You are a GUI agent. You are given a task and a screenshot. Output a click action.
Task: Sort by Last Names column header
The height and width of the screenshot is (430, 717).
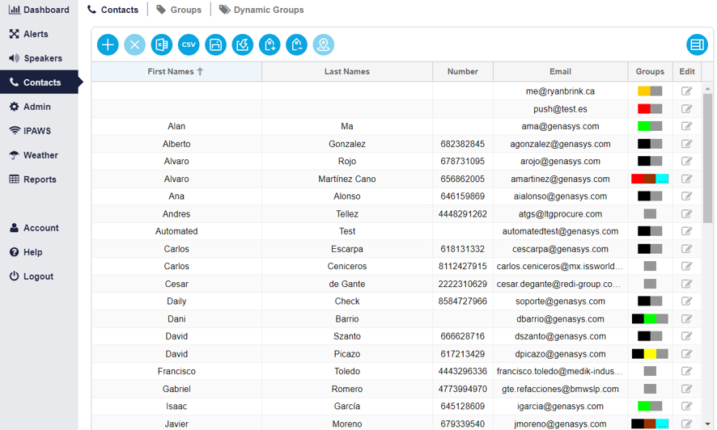(346, 72)
